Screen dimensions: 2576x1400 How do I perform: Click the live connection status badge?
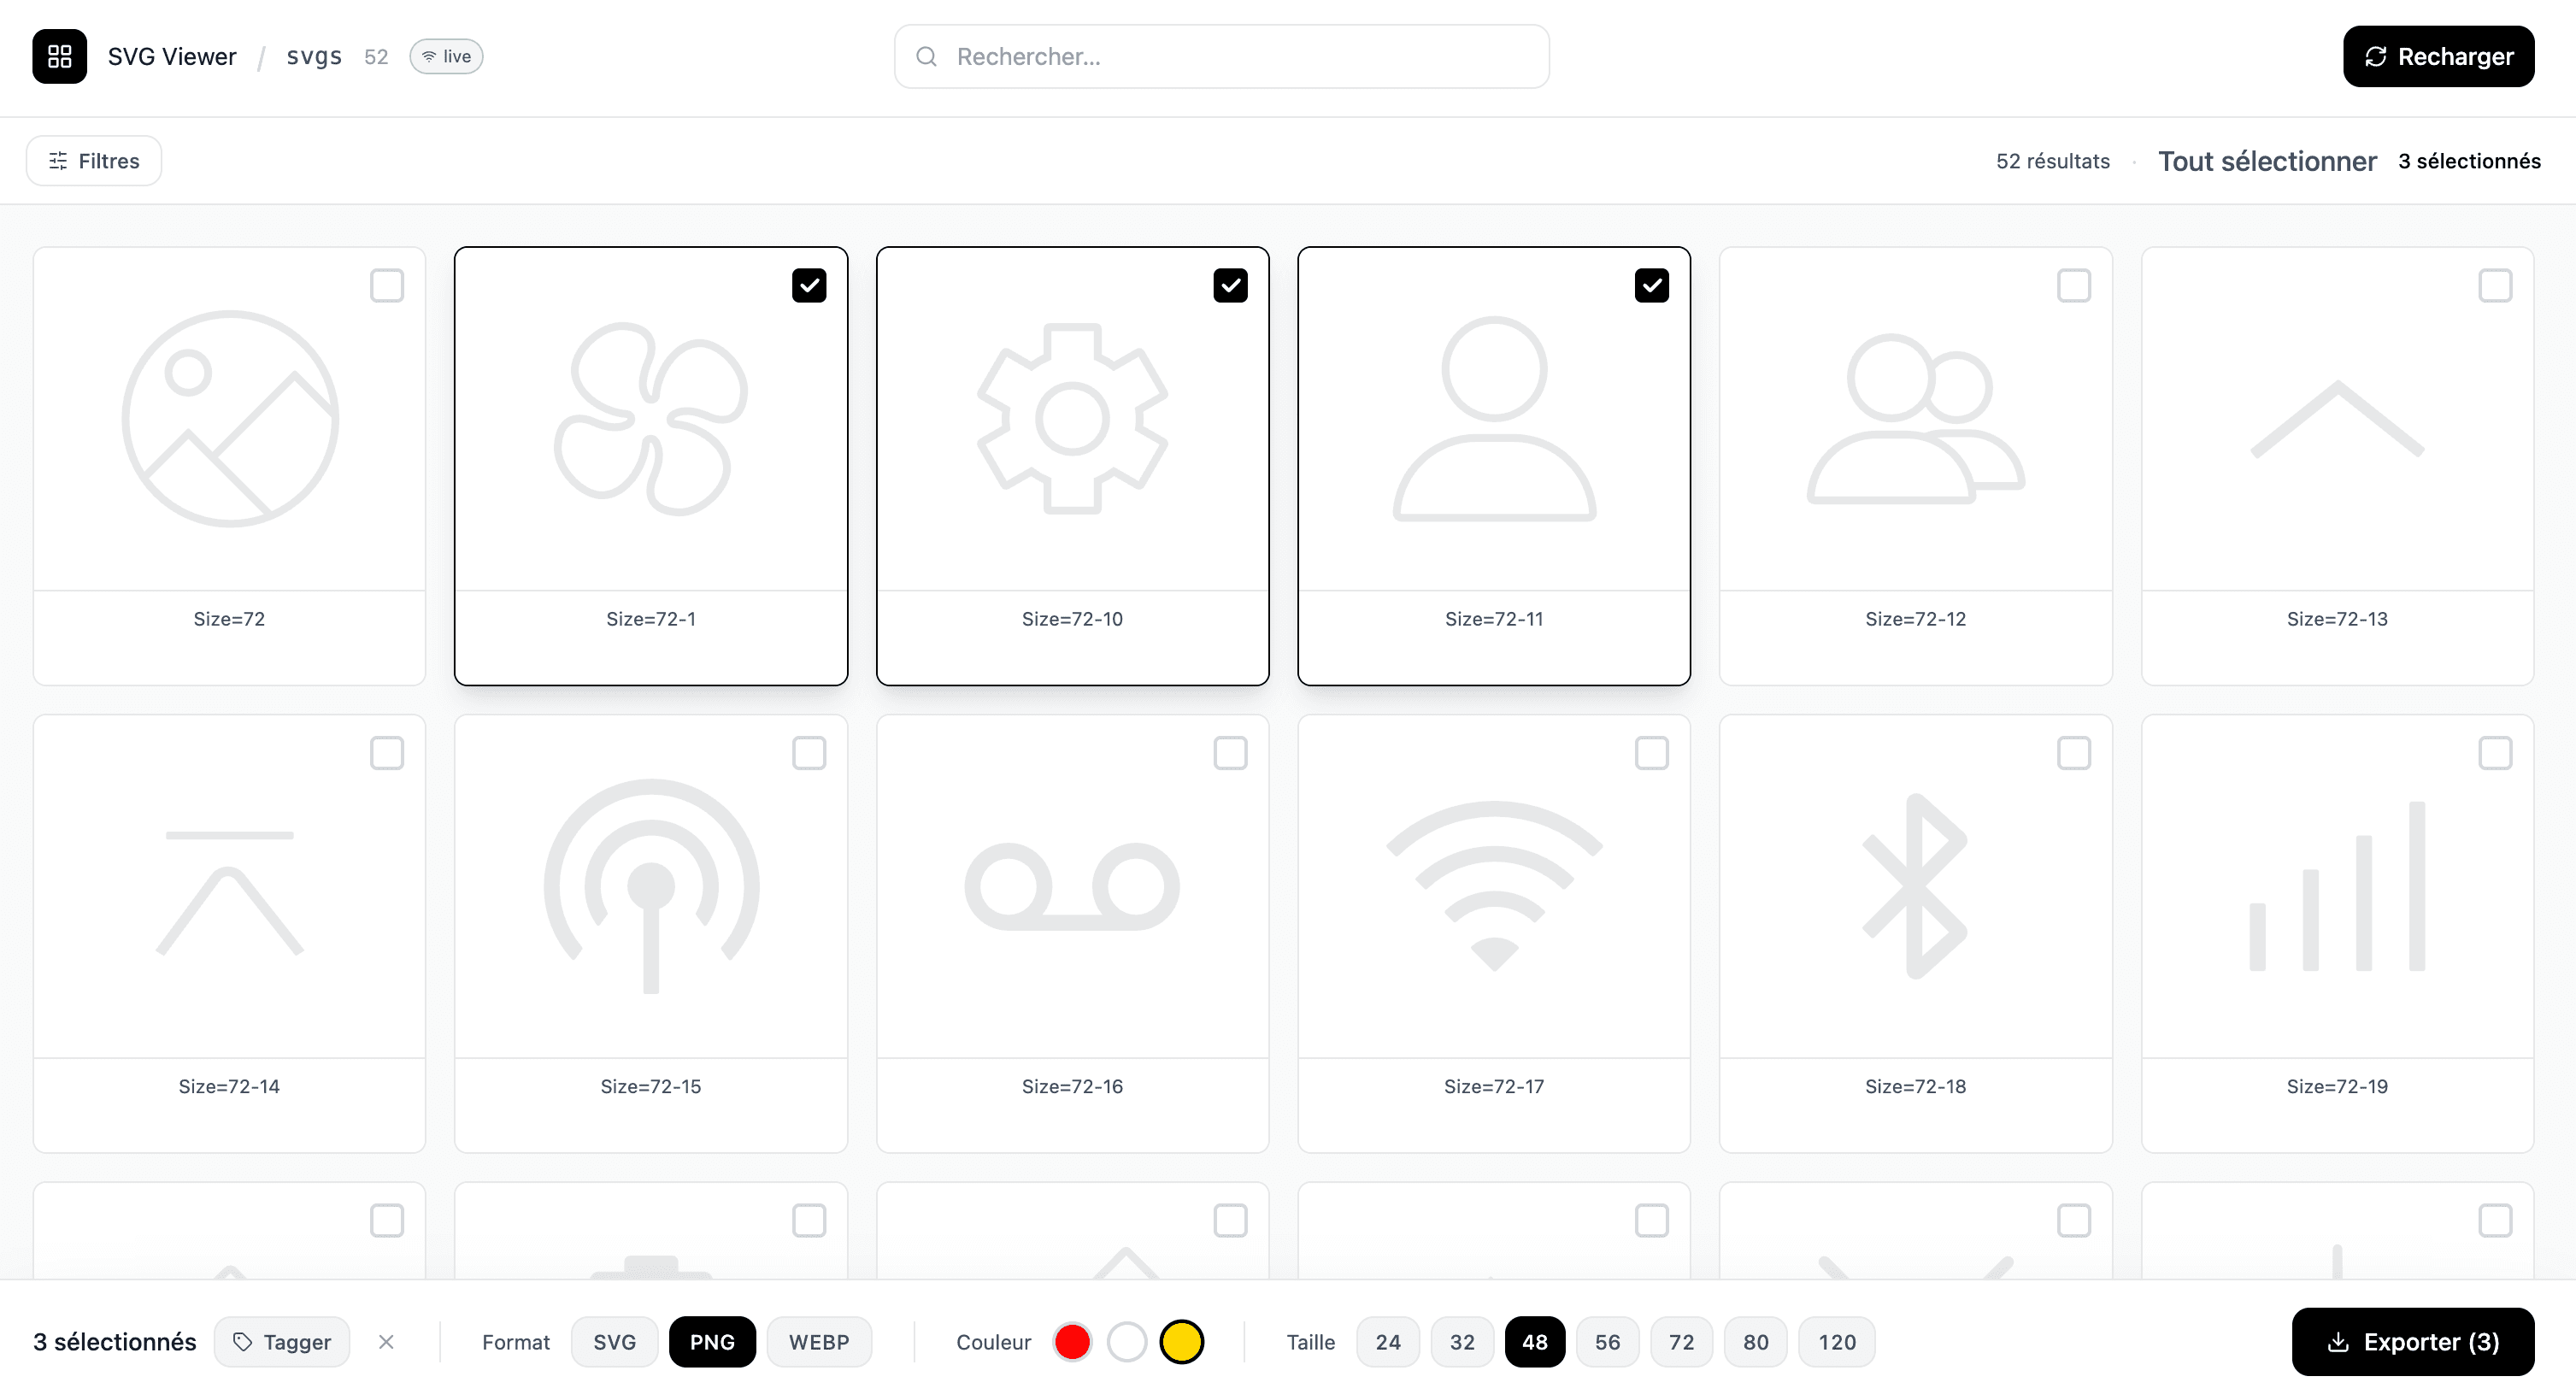coord(446,56)
